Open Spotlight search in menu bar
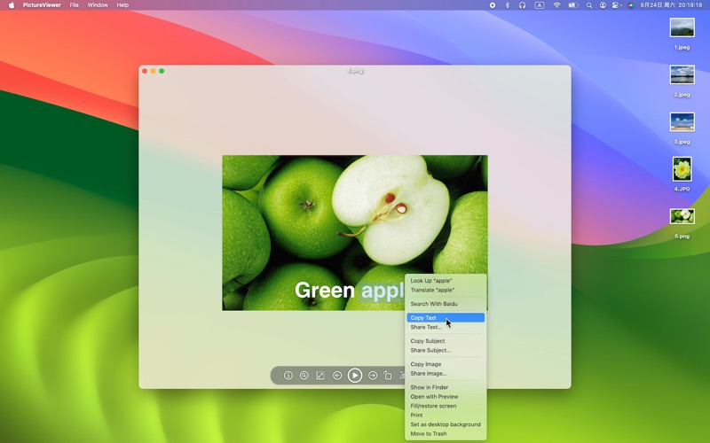The width and height of the screenshot is (710, 443). pos(589,5)
